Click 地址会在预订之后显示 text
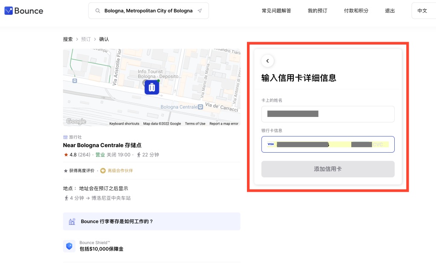This screenshot has height=264, width=436. tap(104, 188)
